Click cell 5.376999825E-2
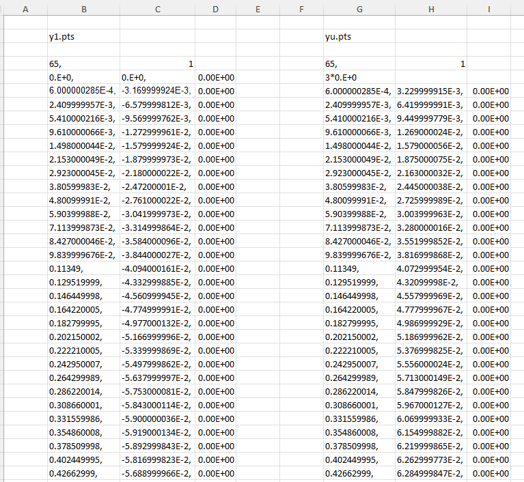The height and width of the screenshot is (482, 524). pyautogui.click(x=431, y=350)
